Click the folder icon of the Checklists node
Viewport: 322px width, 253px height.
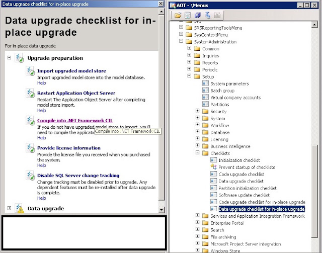205,153
